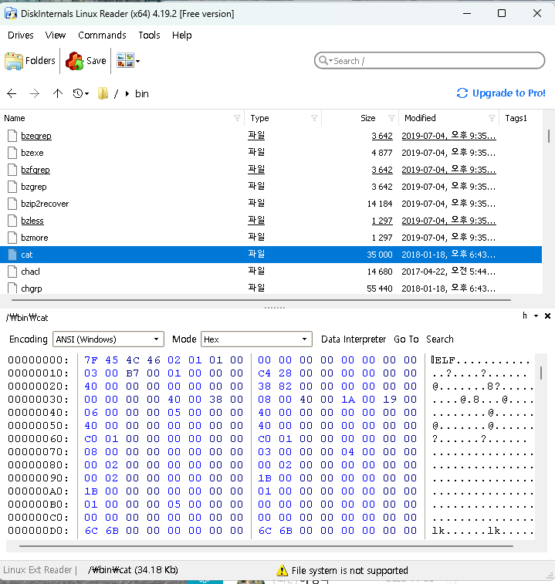Select the bzexe file icon
555x584 pixels.
12,153
